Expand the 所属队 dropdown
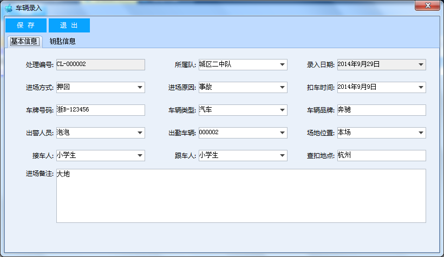The width and height of the screenshot is (444, 257). point(282,65)
